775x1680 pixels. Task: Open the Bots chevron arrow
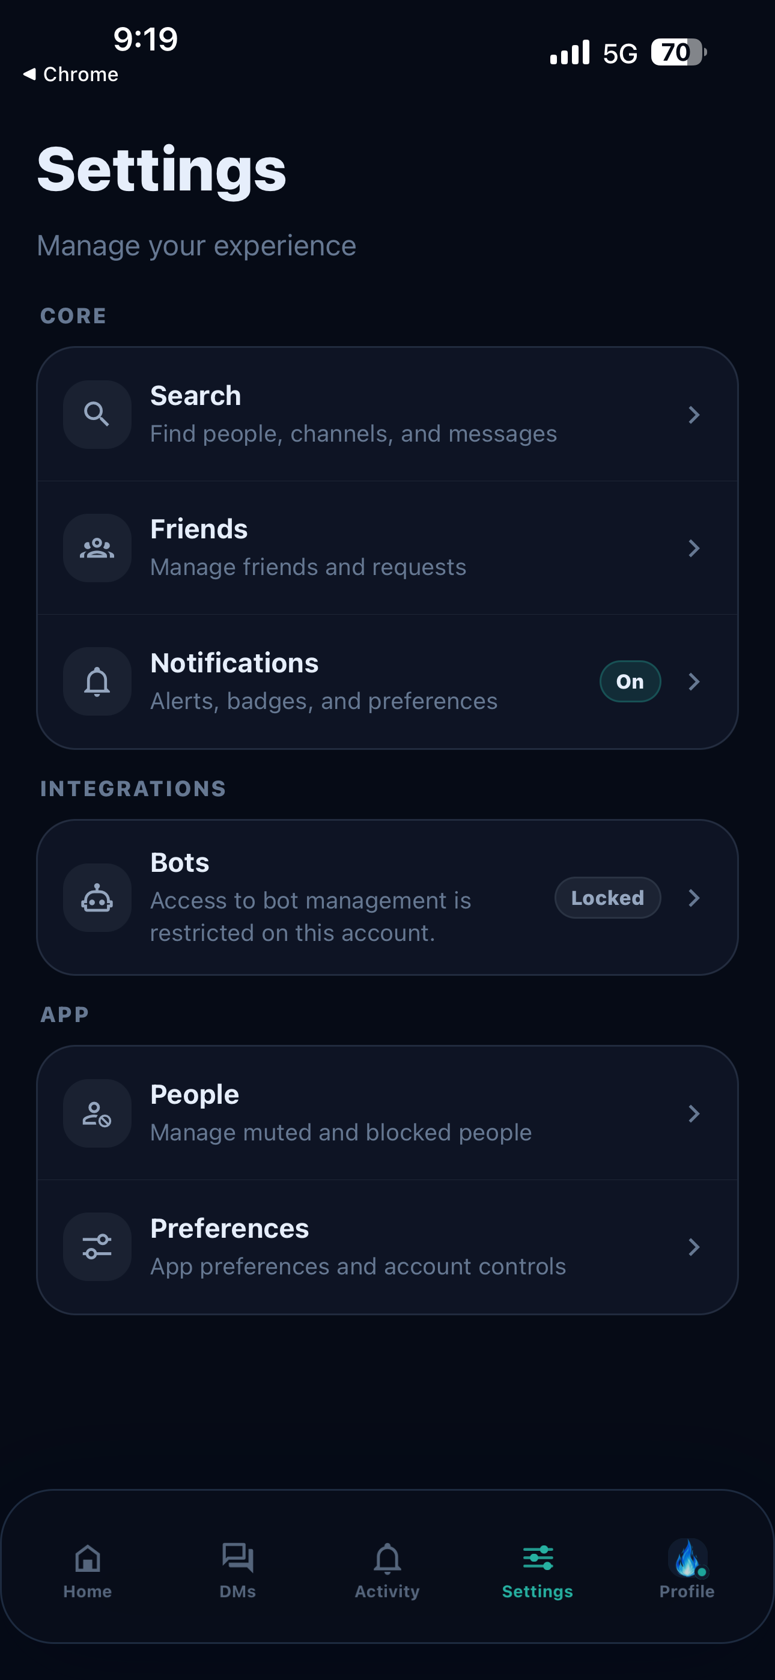(x=694, y=898)
